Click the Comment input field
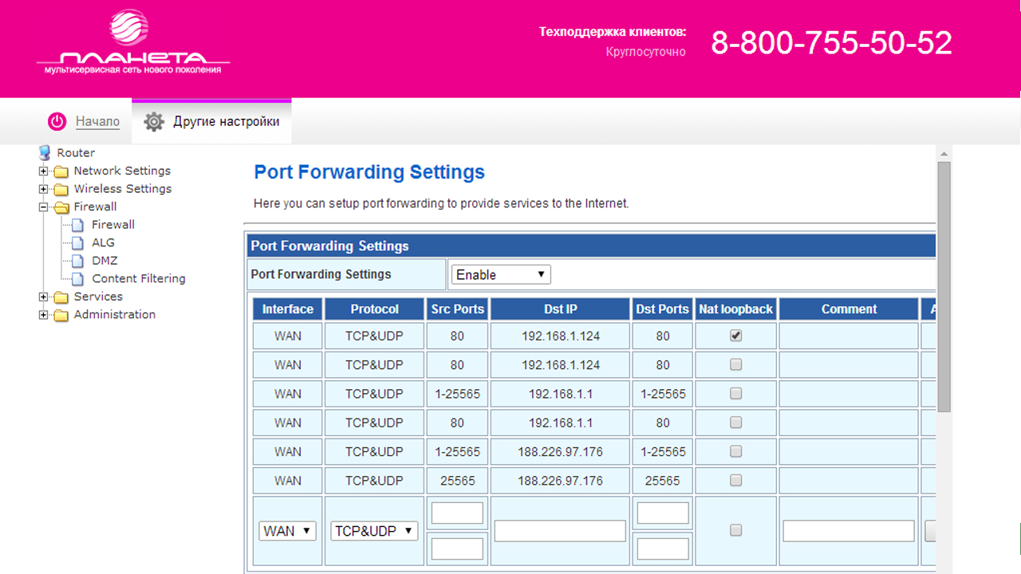 [x=849, y=531]
